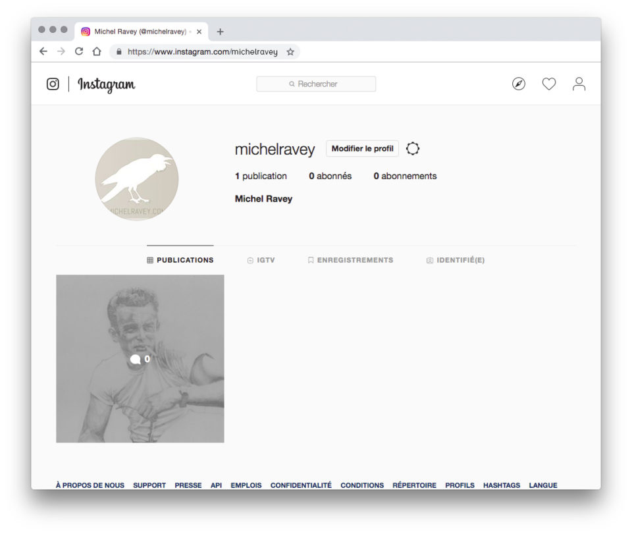Open the Presse footer link
The image size is (632, 534).
(x=188, y=485)
